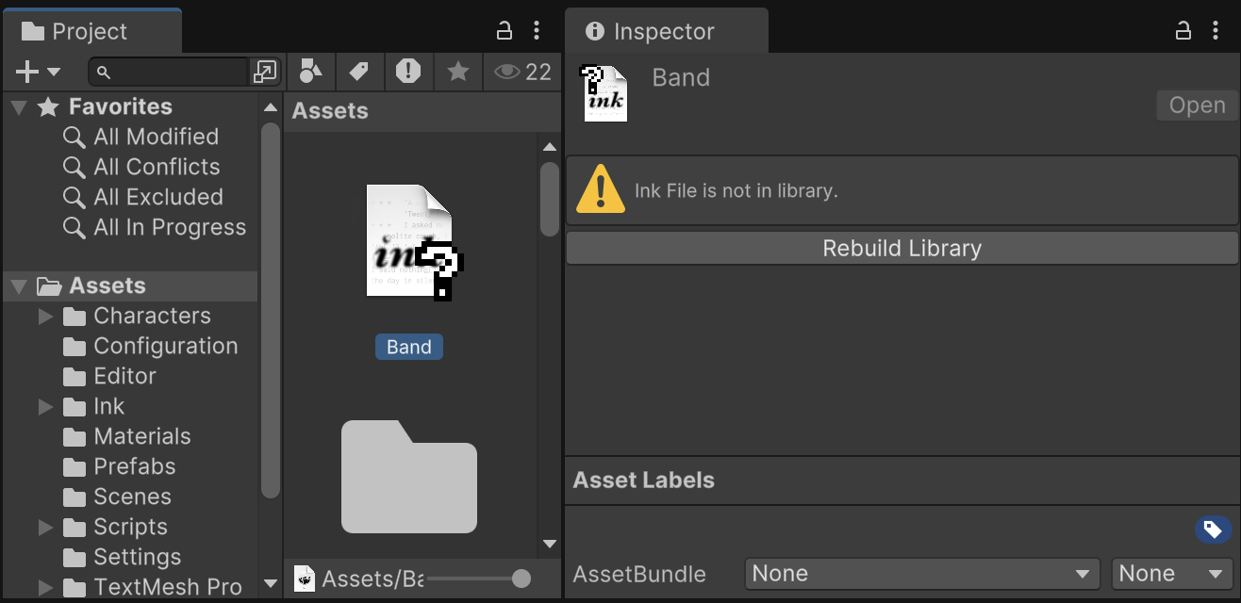Expand the Characters folder
1241x603 pixels.
(45, 317)
